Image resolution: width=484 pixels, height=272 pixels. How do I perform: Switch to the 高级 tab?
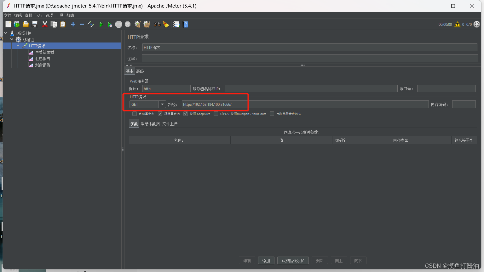point(140,71)
